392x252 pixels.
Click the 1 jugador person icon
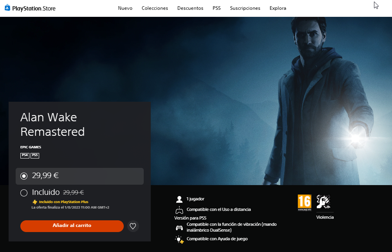(179, 199)
